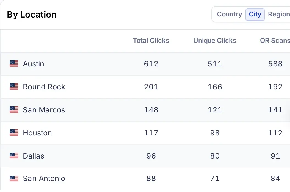
Task: Click Round Rock's unique clicks value 166
Action: coord(215,87)
